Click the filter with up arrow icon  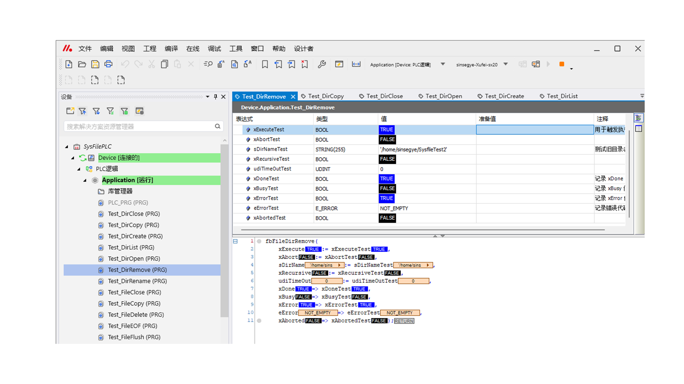click(83, 111)
